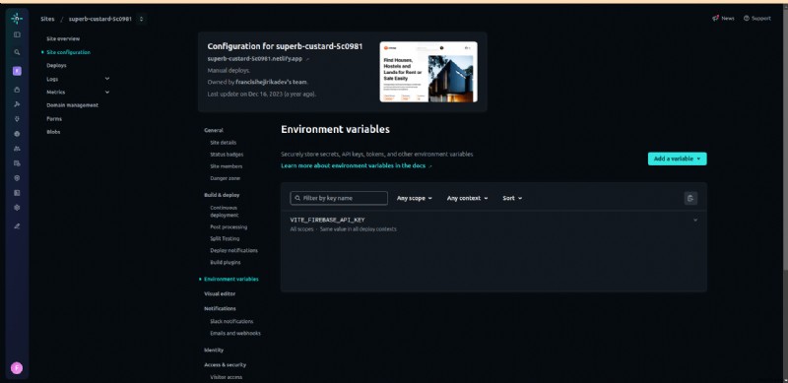Open Identity settings section
The image size is (788, 383).
click(x=214, y=350)
